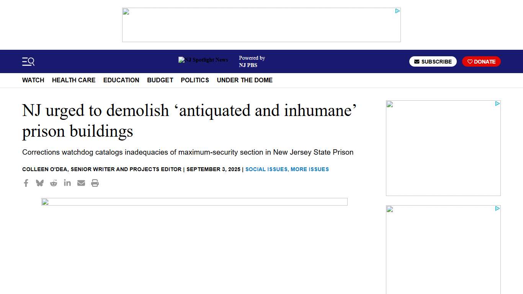Screen dimensions: 523x294
Task: Click the sidebar ad's AdChoices icon
Action: coord(497,104)
